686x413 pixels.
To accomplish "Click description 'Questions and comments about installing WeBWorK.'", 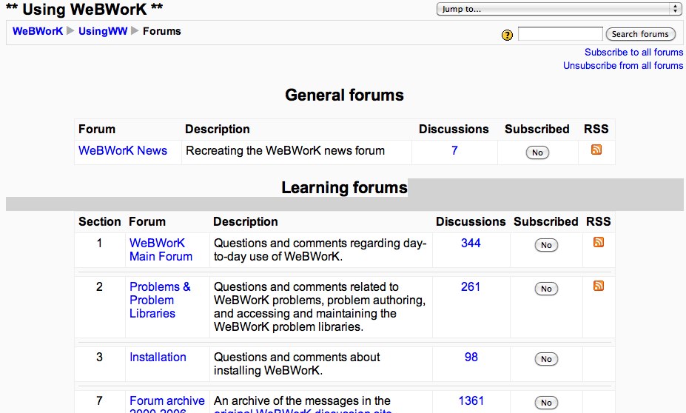I will point(297,363).
